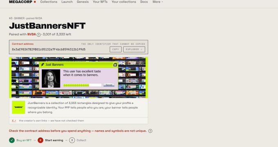
Task: Open help icon beside contract address warning
Action: pyautogui.click(x=150, y=131)
